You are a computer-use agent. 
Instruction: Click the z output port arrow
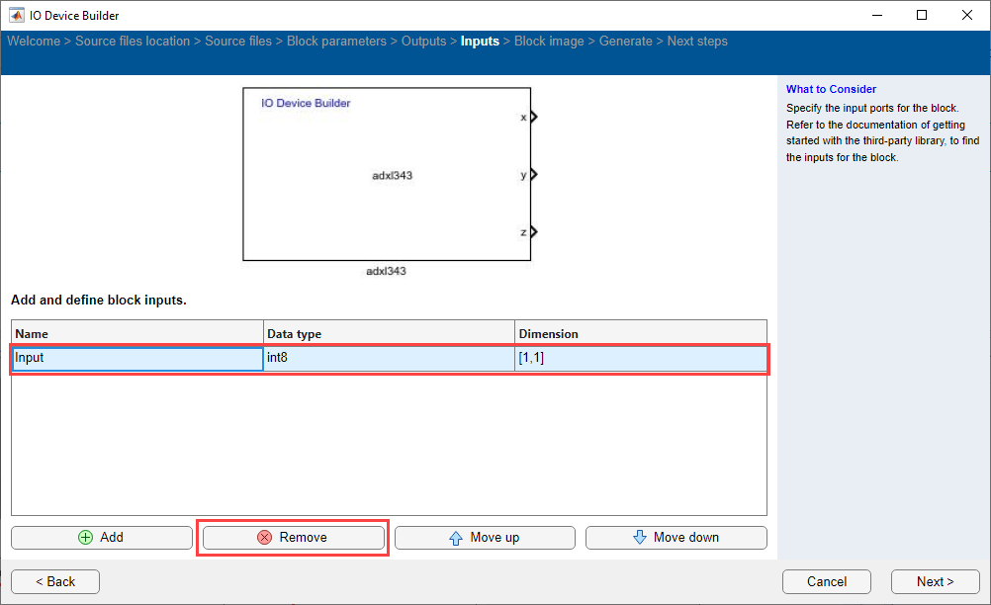click(533, 232)
